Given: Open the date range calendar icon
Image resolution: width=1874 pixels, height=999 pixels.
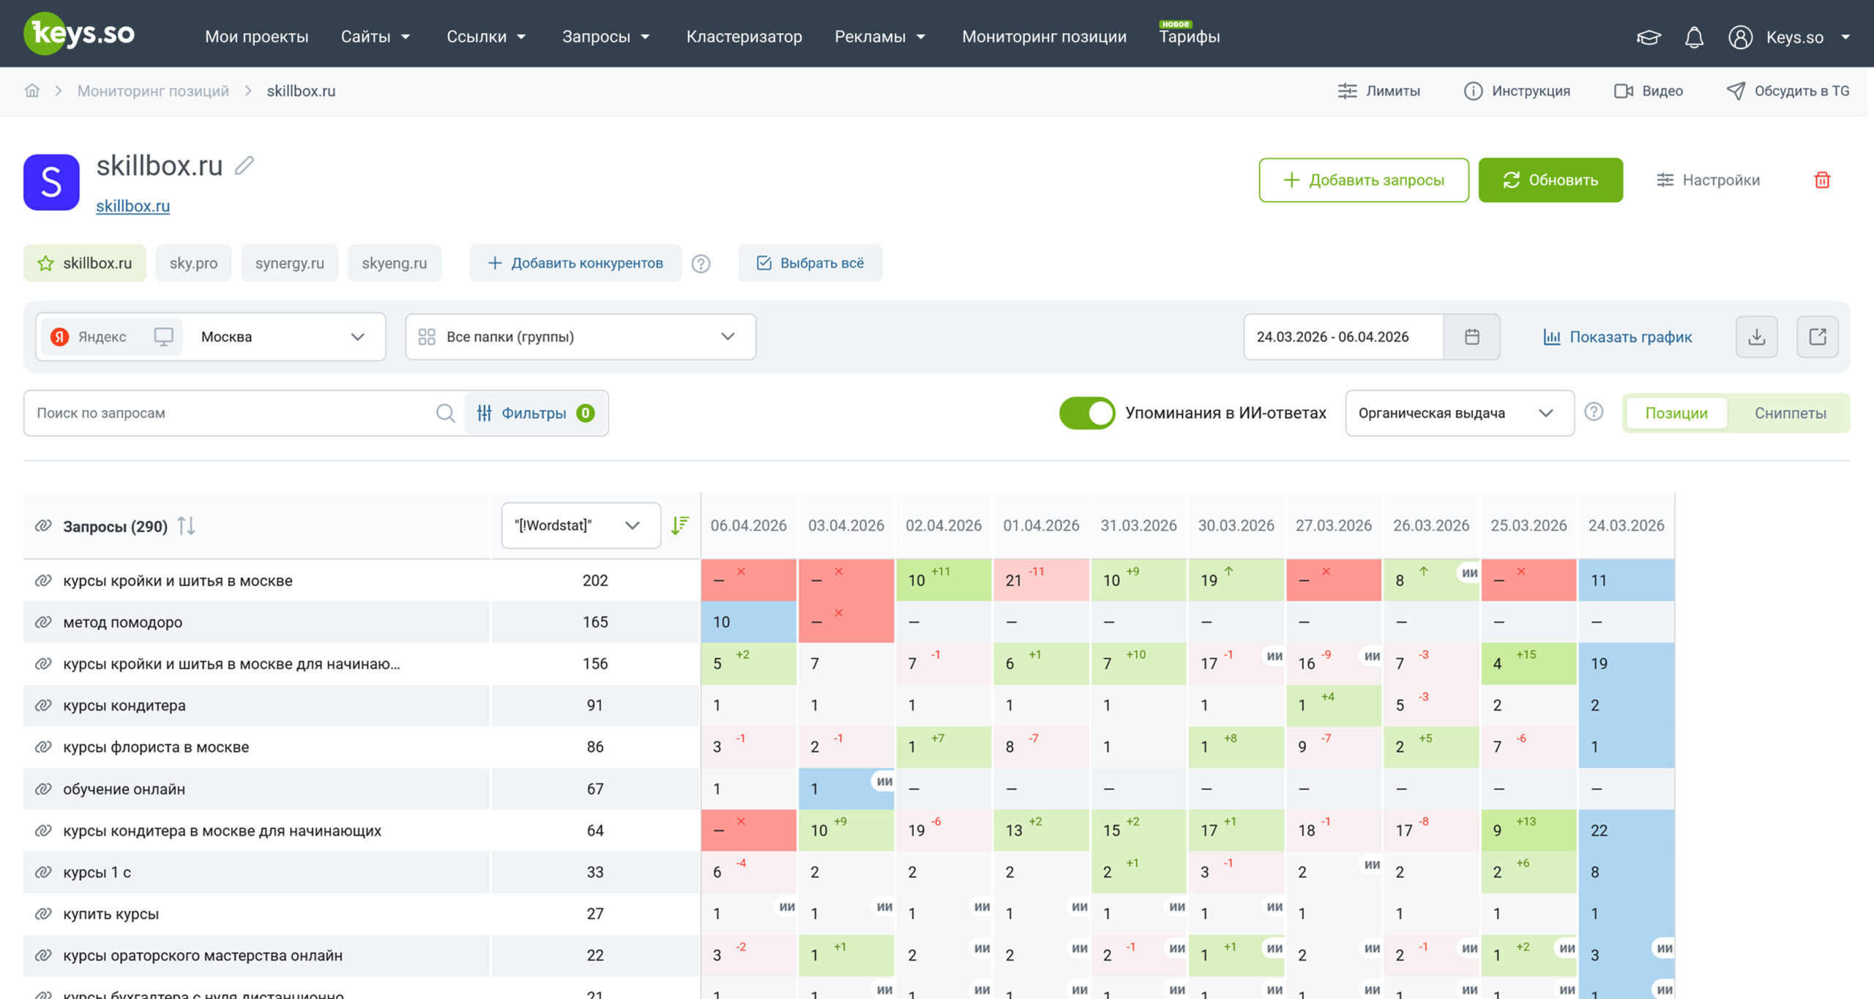Looking at the screenshot, I should coord(1472,337).
